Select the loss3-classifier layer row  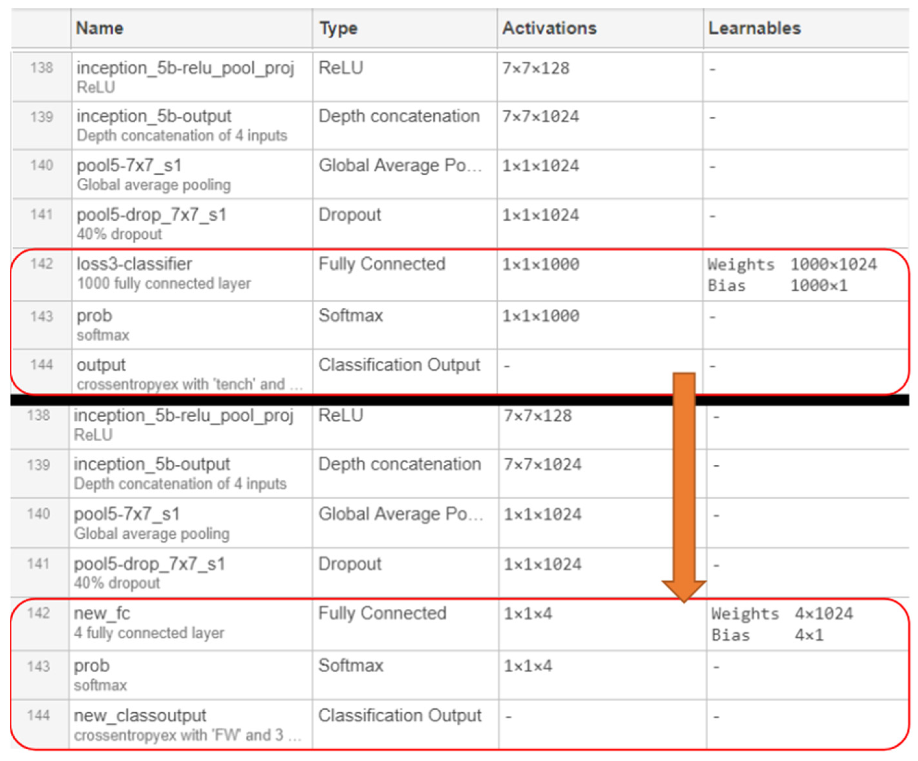click(134, 264)
